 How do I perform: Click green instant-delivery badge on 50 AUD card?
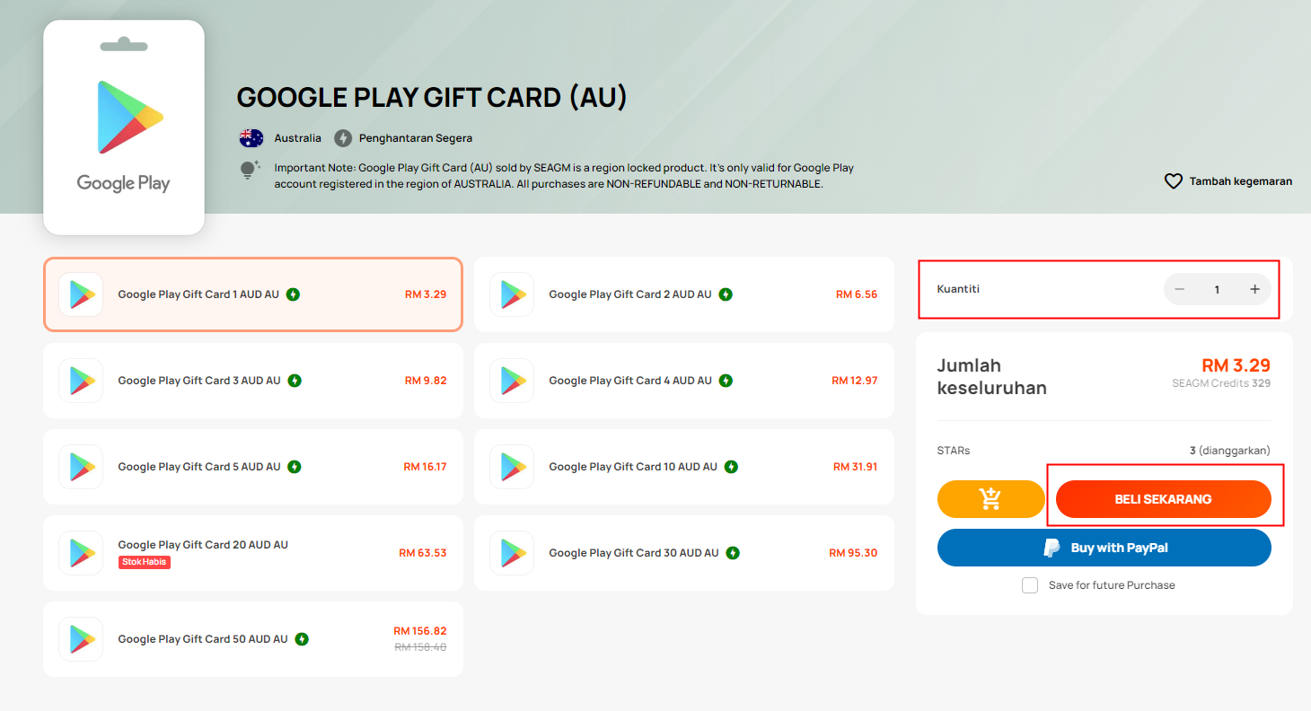click(x=302, y=639)
